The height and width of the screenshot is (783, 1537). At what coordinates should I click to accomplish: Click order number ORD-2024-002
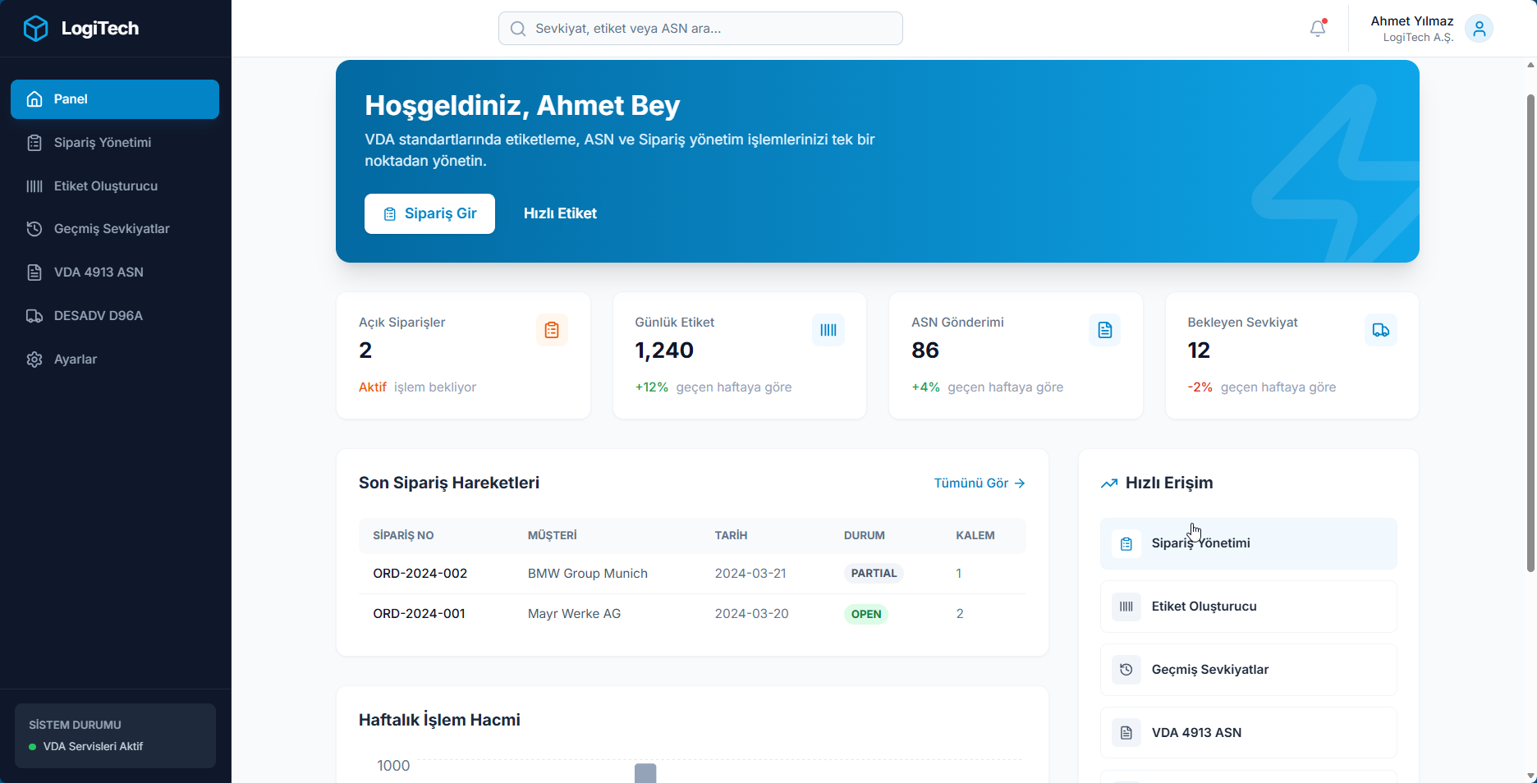pos(420,574)
